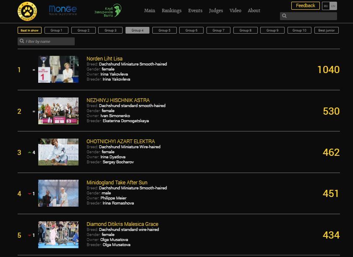
Task: Click the magnifier icon in the top search bar
Action: [285, 16]
